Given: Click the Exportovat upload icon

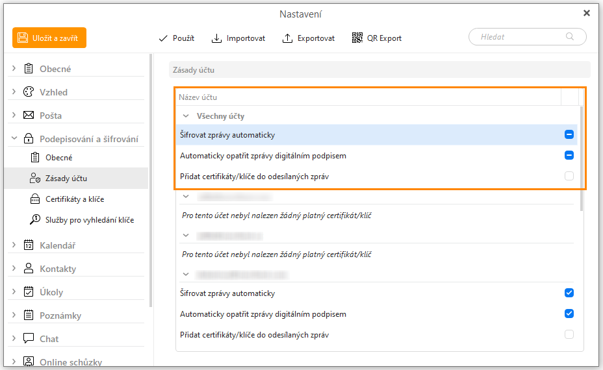Looking at the screenshot, I should 287,38.
